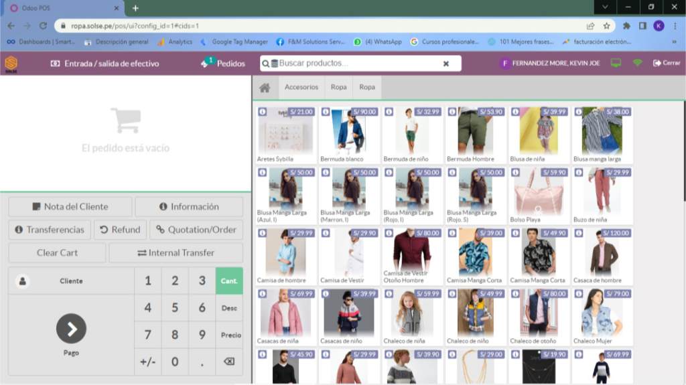Click the customer display monitor icon
The height and width of the screenshot is (385, 686).
[616, 63]
